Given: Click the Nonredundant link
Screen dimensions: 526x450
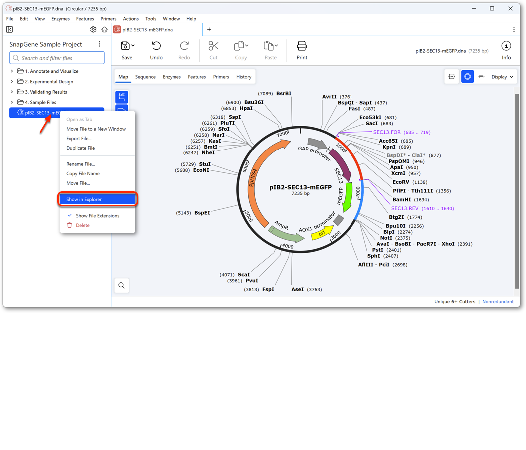Looking at the screenshot, I should [498, 302].
